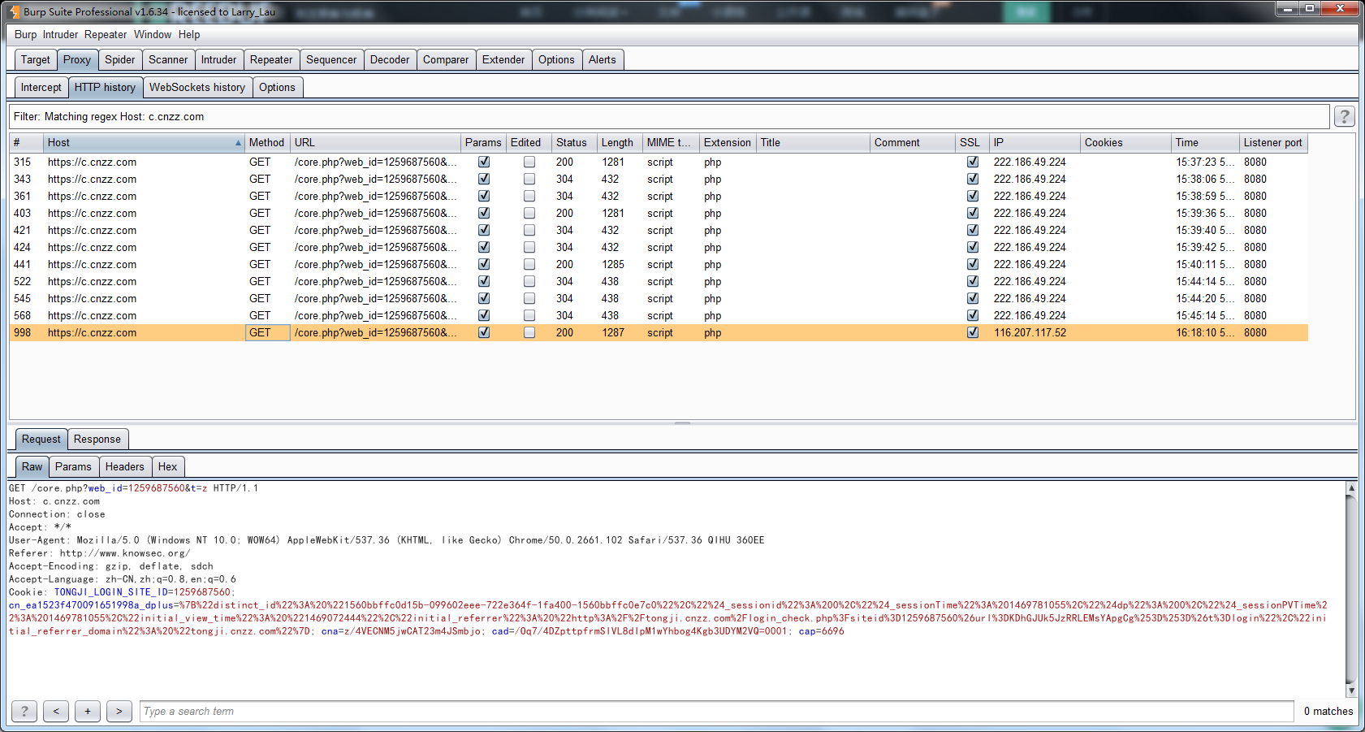
Task: Toggle Edited checkbox in row 441
Action: (529, 264)
